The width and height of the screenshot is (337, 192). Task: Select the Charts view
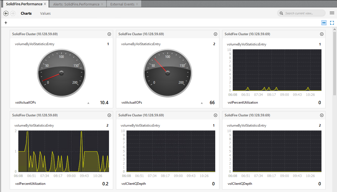coord(26,13)
